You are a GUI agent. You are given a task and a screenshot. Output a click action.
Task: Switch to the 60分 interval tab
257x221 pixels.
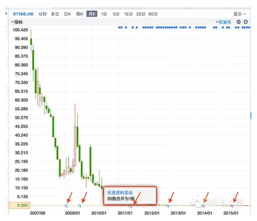(x=153, y=14)
